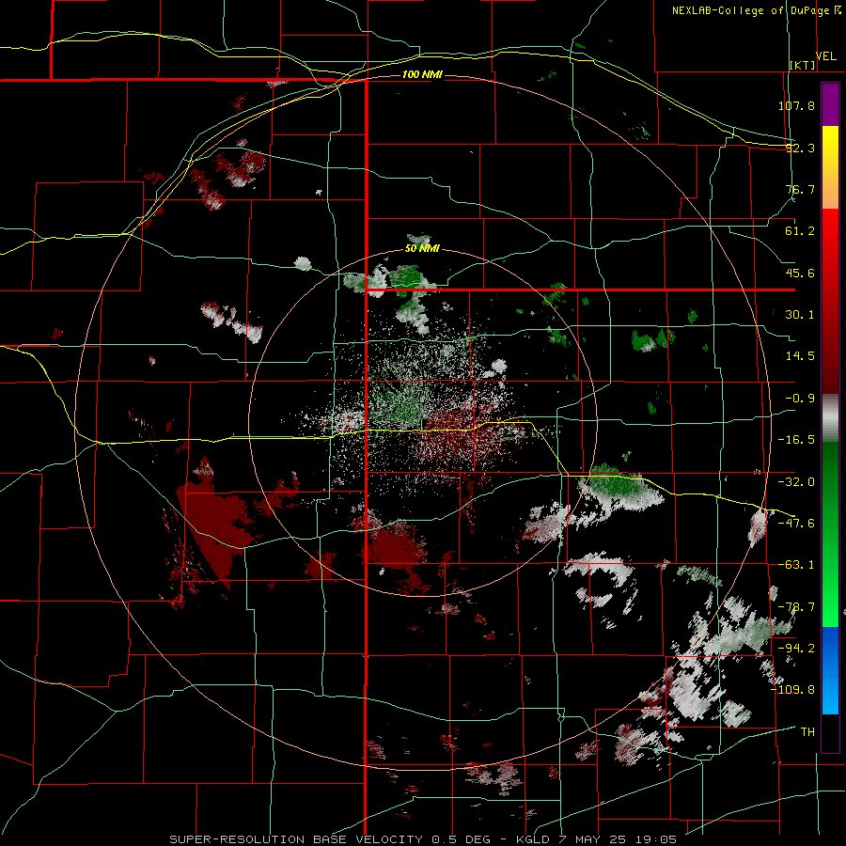
Task: Click the "VEL" legend heading
Action: pyautogui.click(x=825, y=56)
